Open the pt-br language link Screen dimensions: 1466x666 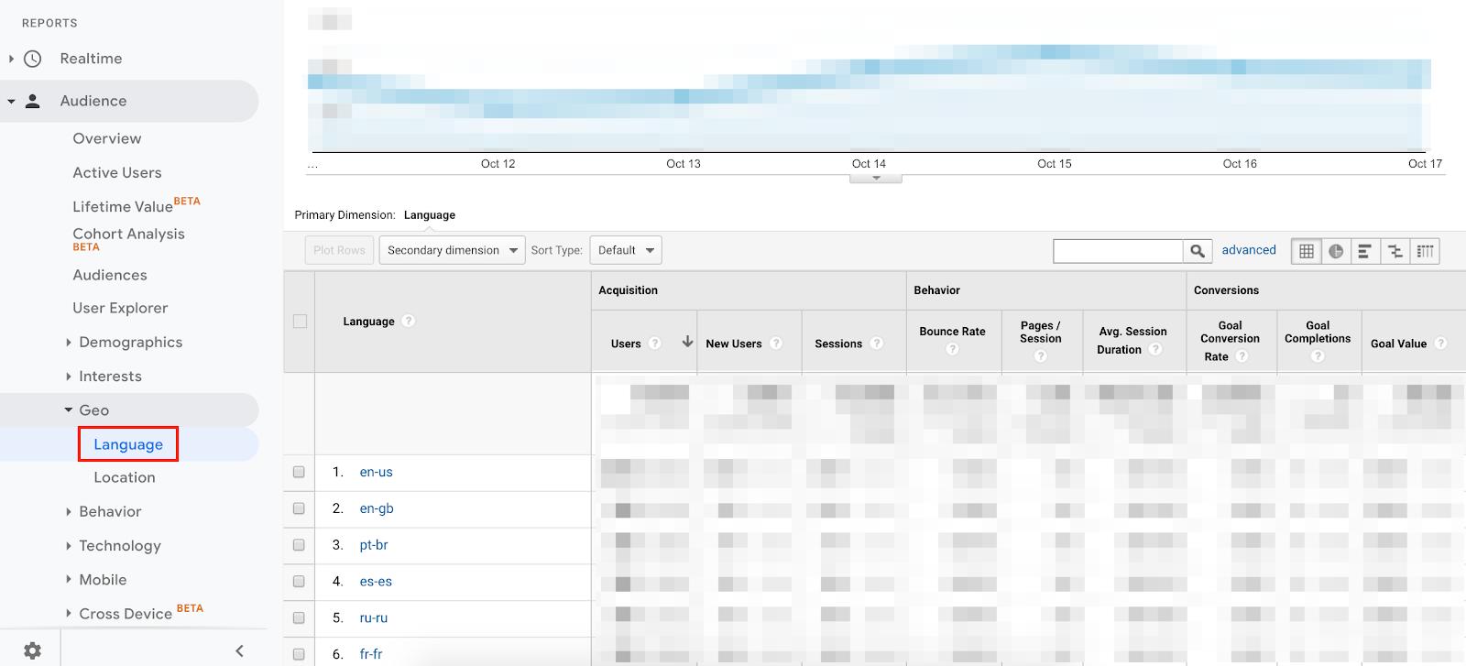click(374, 545)
